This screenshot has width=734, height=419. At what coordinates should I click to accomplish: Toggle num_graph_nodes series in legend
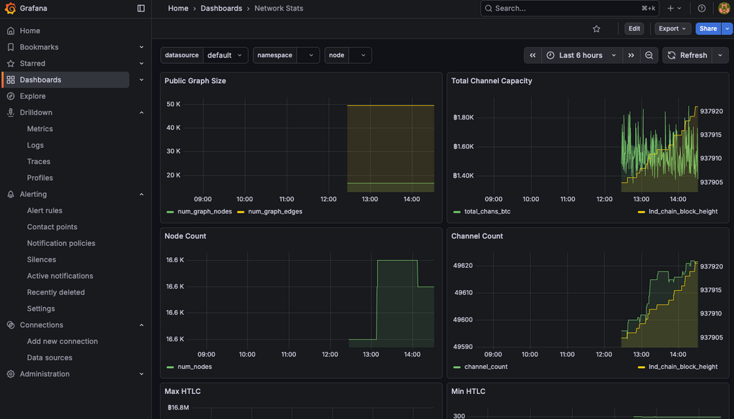coord(204,212)
